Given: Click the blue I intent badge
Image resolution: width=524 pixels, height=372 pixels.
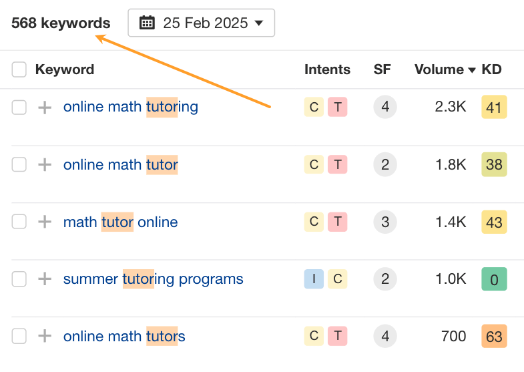Looking at the screenshot, I should pos(314,279).
